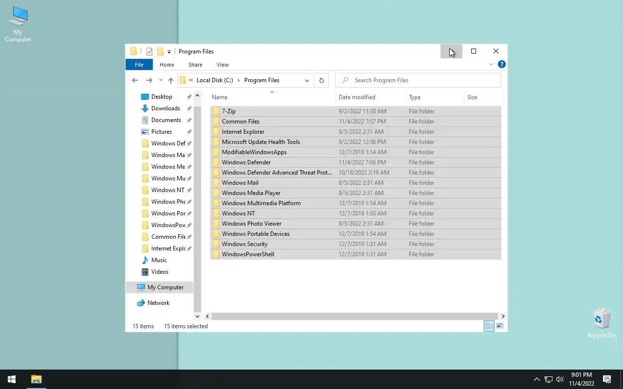This screenshot has width=623, height=389.
Task: Select My Computer in navigation pane
Action: (x=160, y=287)
